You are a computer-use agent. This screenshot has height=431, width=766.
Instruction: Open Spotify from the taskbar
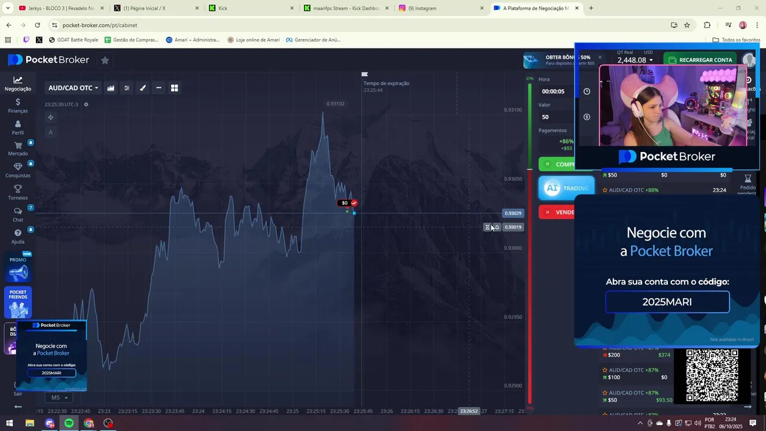[69, 423]
